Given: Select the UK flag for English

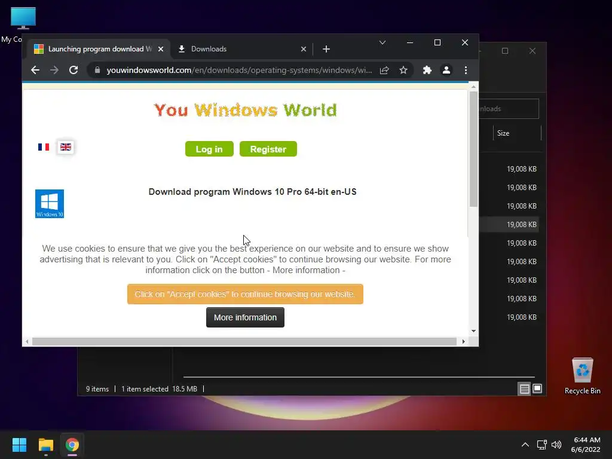Looking at the screenshot, I should (x=66, y=147).
